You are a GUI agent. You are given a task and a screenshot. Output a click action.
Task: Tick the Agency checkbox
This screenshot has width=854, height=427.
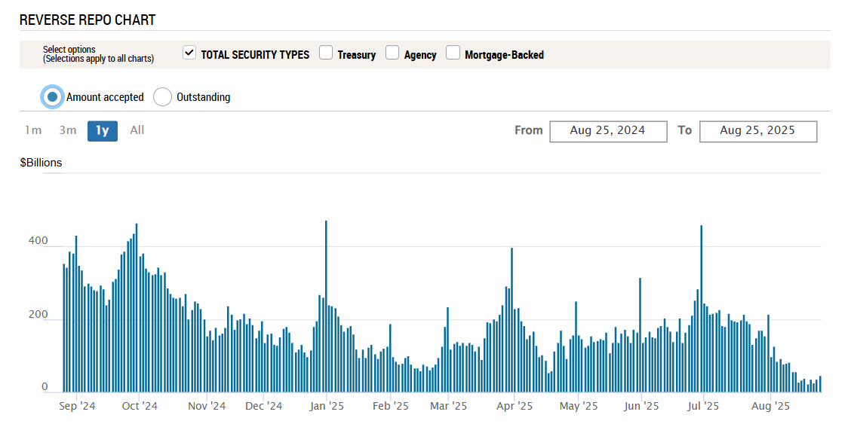pos(392,53)
